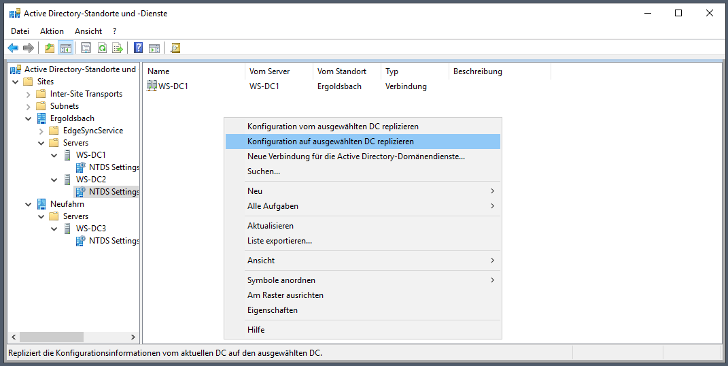
Task: Choose Liste exportieren... in context menu
Action: (362, 241)
